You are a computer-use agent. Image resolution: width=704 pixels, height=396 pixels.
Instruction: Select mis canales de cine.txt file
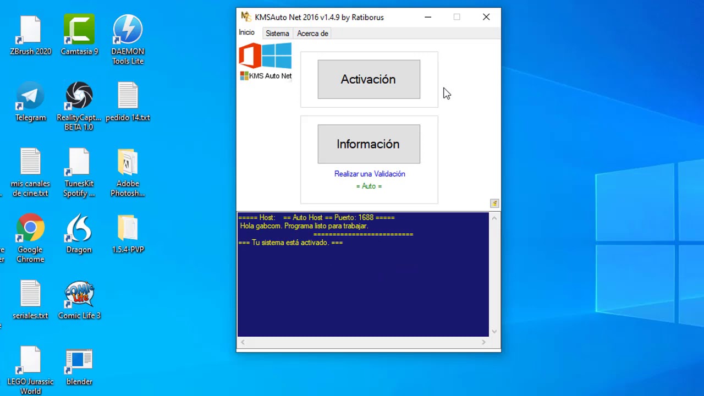(x=30, y=172)
